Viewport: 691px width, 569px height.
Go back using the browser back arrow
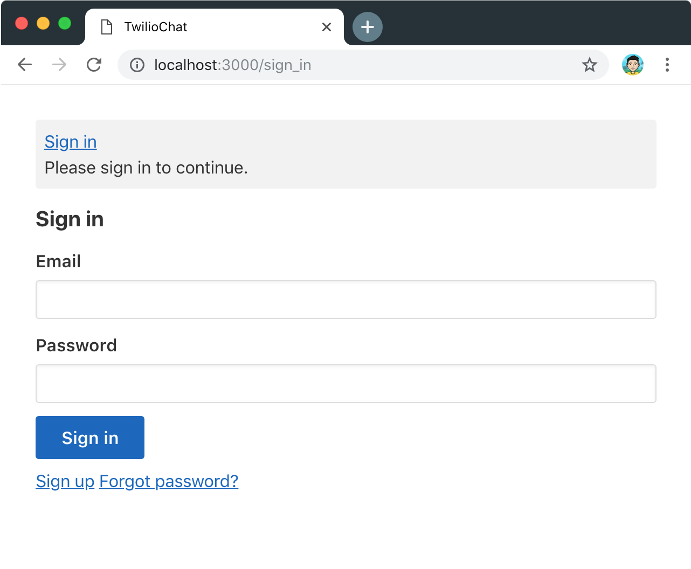click(x=25, y=65)
